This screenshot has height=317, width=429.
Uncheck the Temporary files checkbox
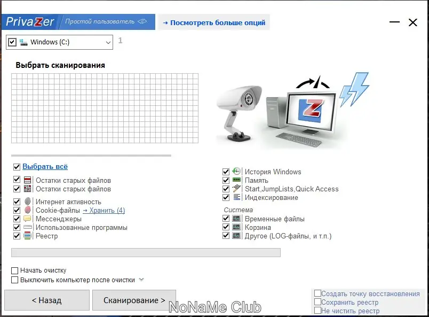[226, 219]
